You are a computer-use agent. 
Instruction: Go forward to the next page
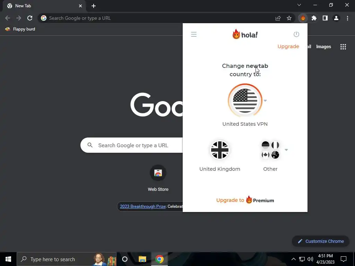(x=19, y=18)
